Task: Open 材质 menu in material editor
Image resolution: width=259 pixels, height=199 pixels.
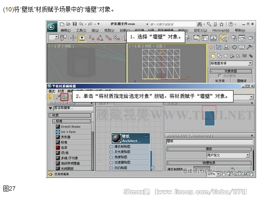Action: click(x=61, y=91)
